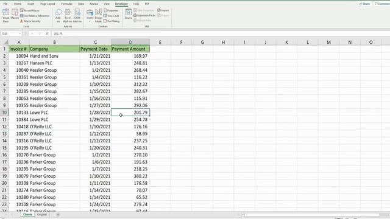
Task: Open the File tab
Action: click(x=5, y=4)
